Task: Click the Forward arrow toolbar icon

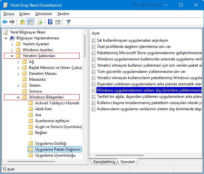Action: click(x=12, y=22)
